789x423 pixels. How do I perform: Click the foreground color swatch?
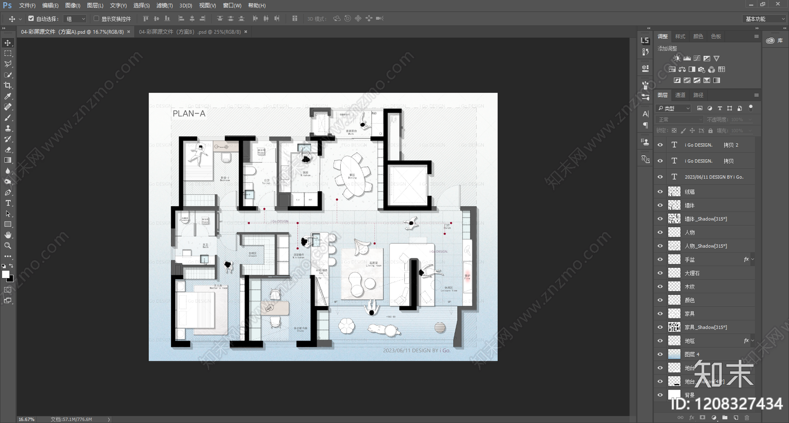pos(5,274)
